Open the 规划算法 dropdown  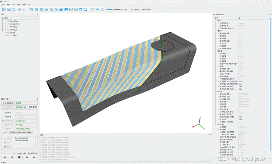(x=26, y=113)
